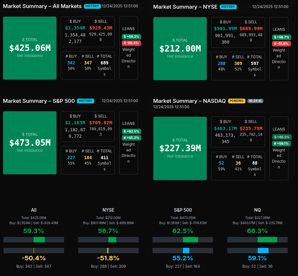Click the 02:14:42 countdown timer badge

tap(255, 101)
